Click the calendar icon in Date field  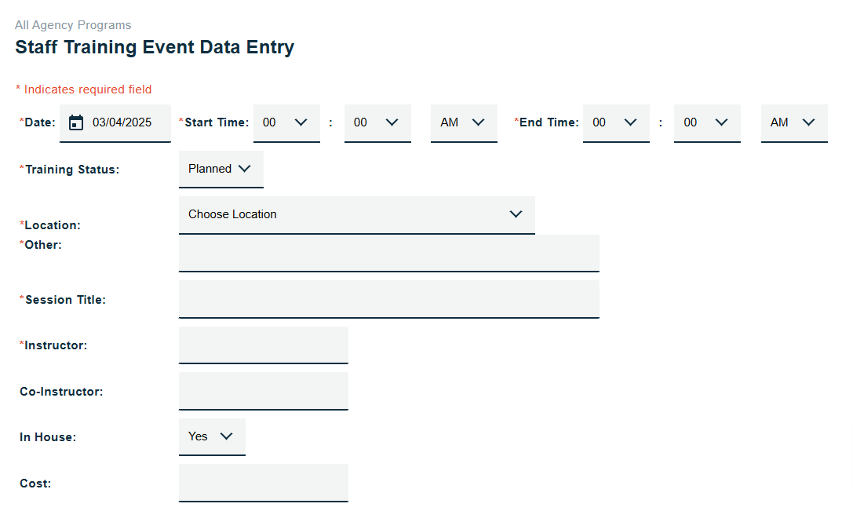tap(76, 122)
